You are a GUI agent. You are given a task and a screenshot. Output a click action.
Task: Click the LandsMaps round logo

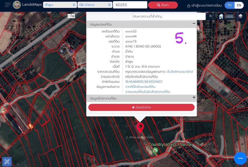(x=17, y=5)
